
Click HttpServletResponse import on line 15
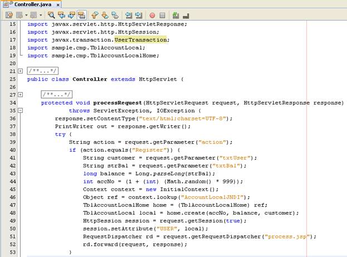(152, 24)
